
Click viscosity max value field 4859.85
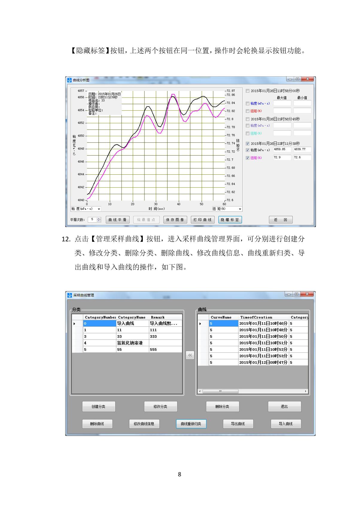pyautogui.click(x=282, y=149)
